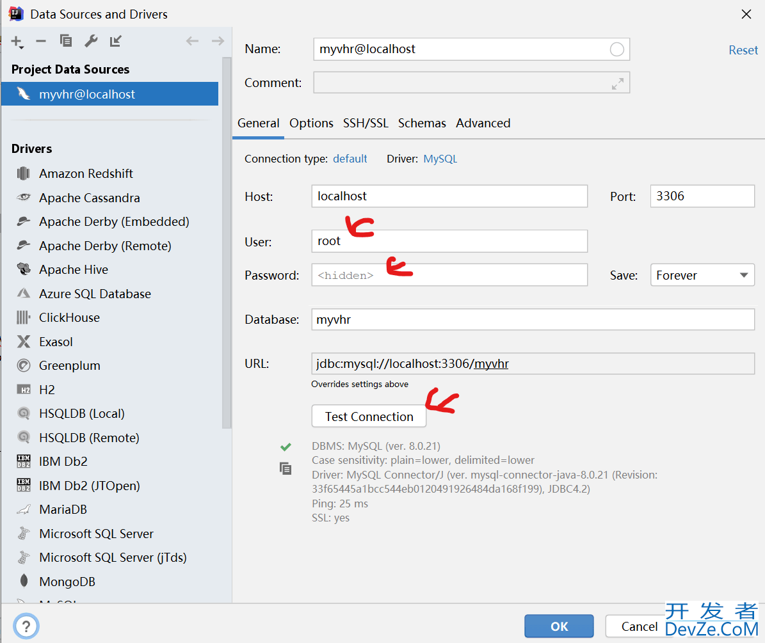Image resolution: width=765 pixels, height=643 pixels.
Task: Click the Port field 3306
Action: 702,196
